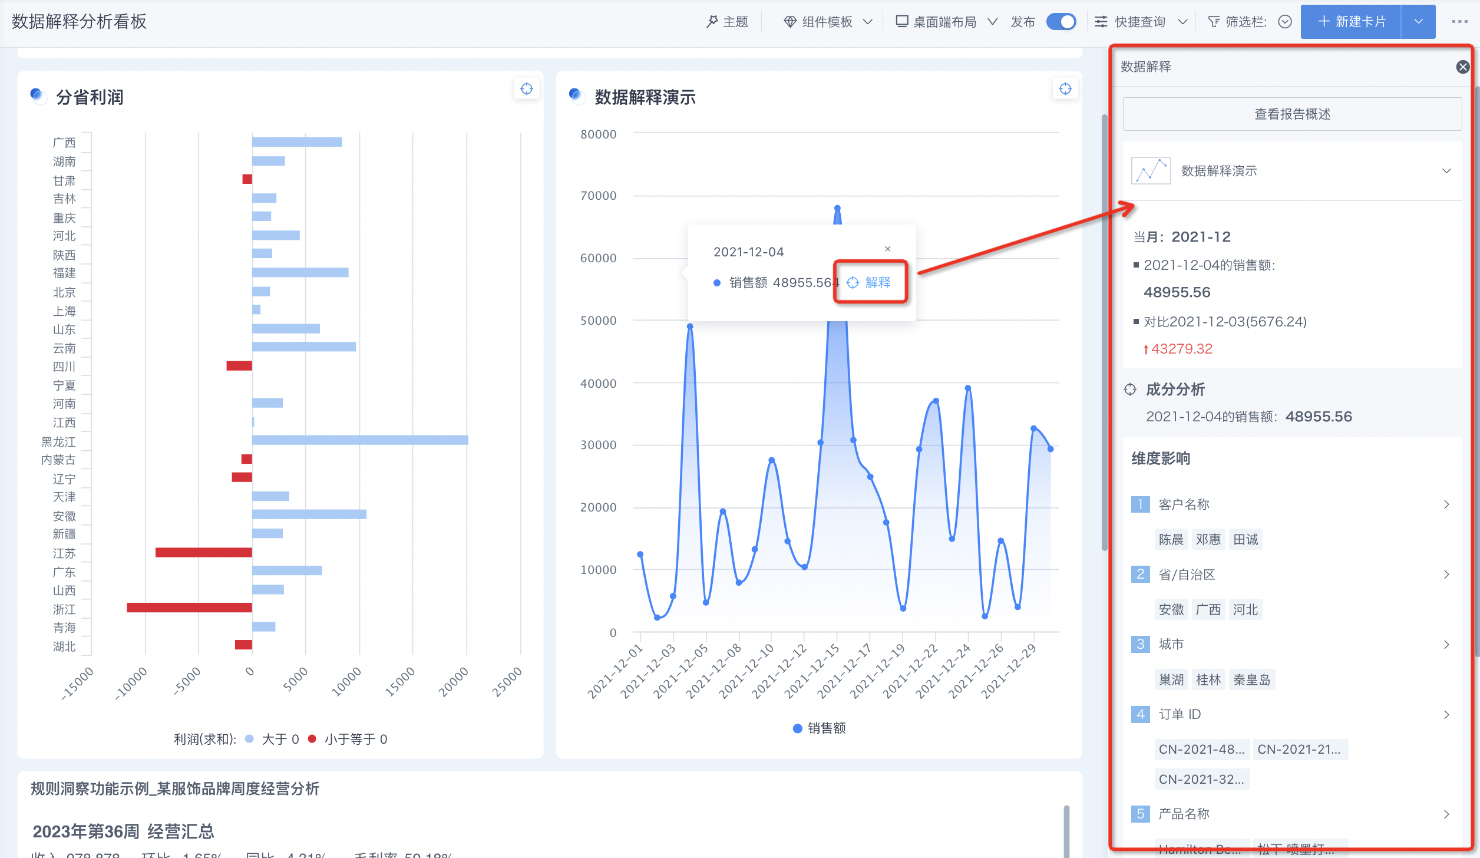Select the 河北 province tag
This screenshot has width=1480, height=858.
coord(1245,609)
